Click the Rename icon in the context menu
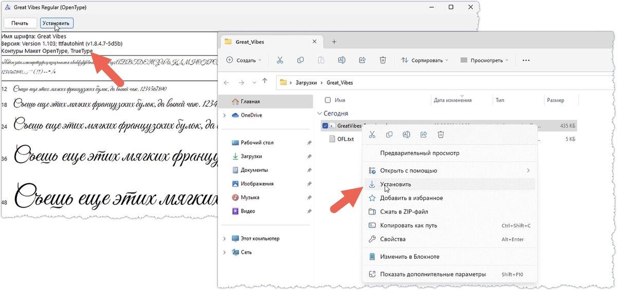617x290 pixels. [x=406, y=134]
